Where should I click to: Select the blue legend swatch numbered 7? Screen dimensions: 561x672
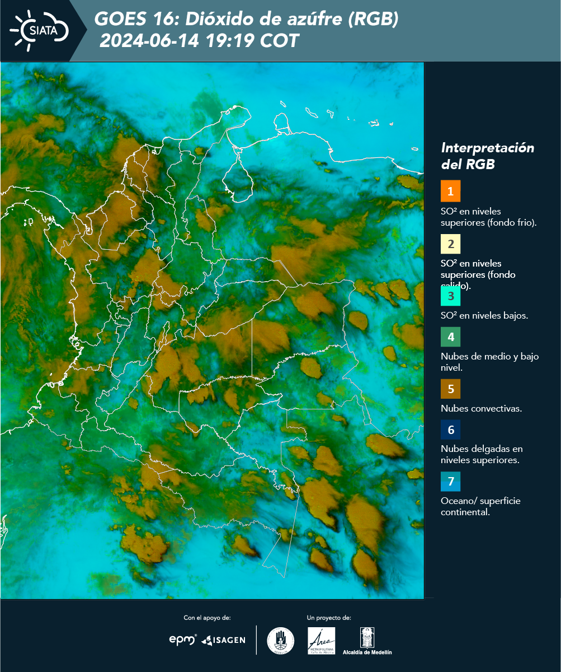[x=450, y=482]
